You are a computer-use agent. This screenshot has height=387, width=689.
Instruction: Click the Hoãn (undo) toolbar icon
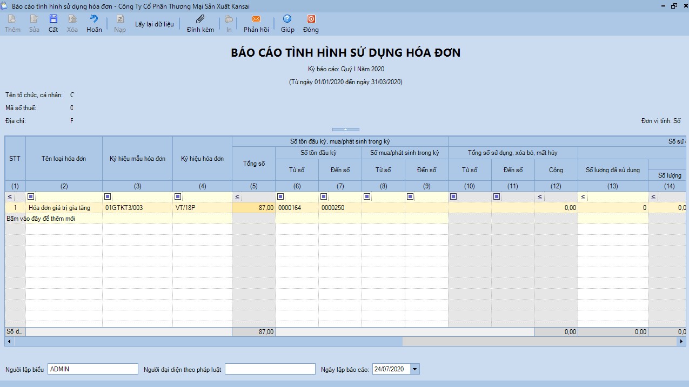click(x=94, y=19)
